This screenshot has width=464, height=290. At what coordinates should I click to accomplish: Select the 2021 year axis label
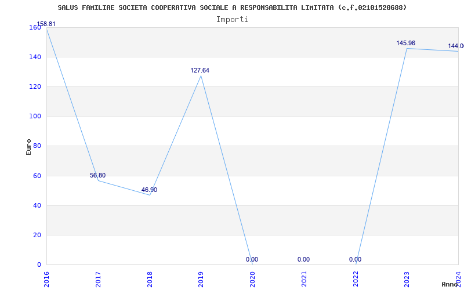304,279
